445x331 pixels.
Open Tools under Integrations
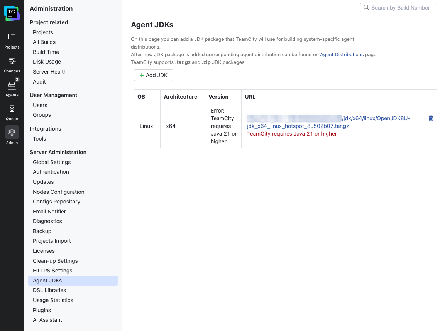39,139
